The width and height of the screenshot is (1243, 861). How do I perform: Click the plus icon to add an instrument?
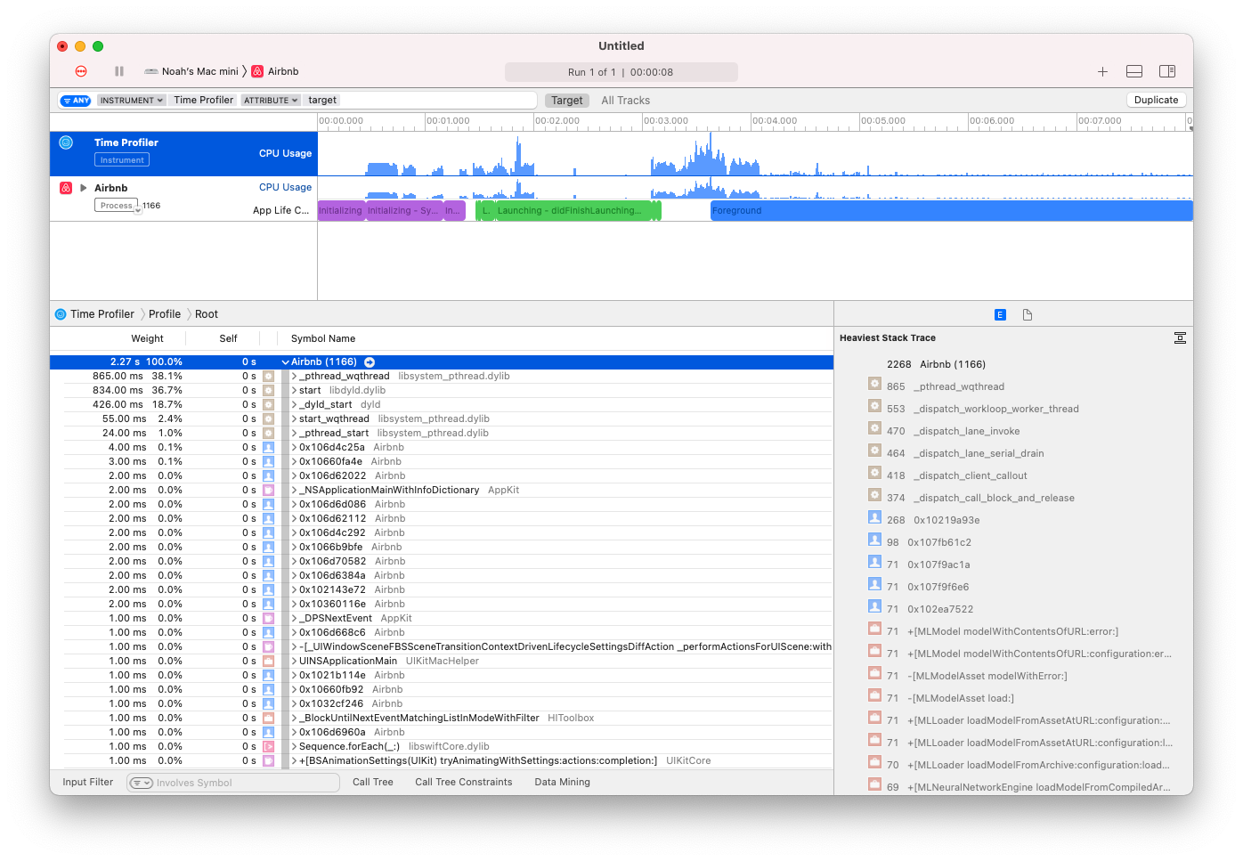coord(1102,71)
